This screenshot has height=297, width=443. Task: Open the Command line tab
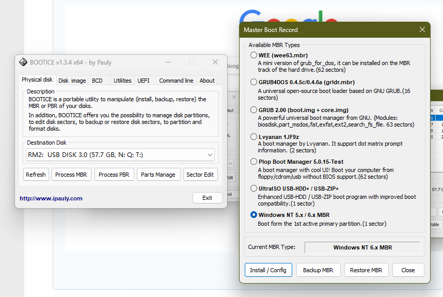176,81
